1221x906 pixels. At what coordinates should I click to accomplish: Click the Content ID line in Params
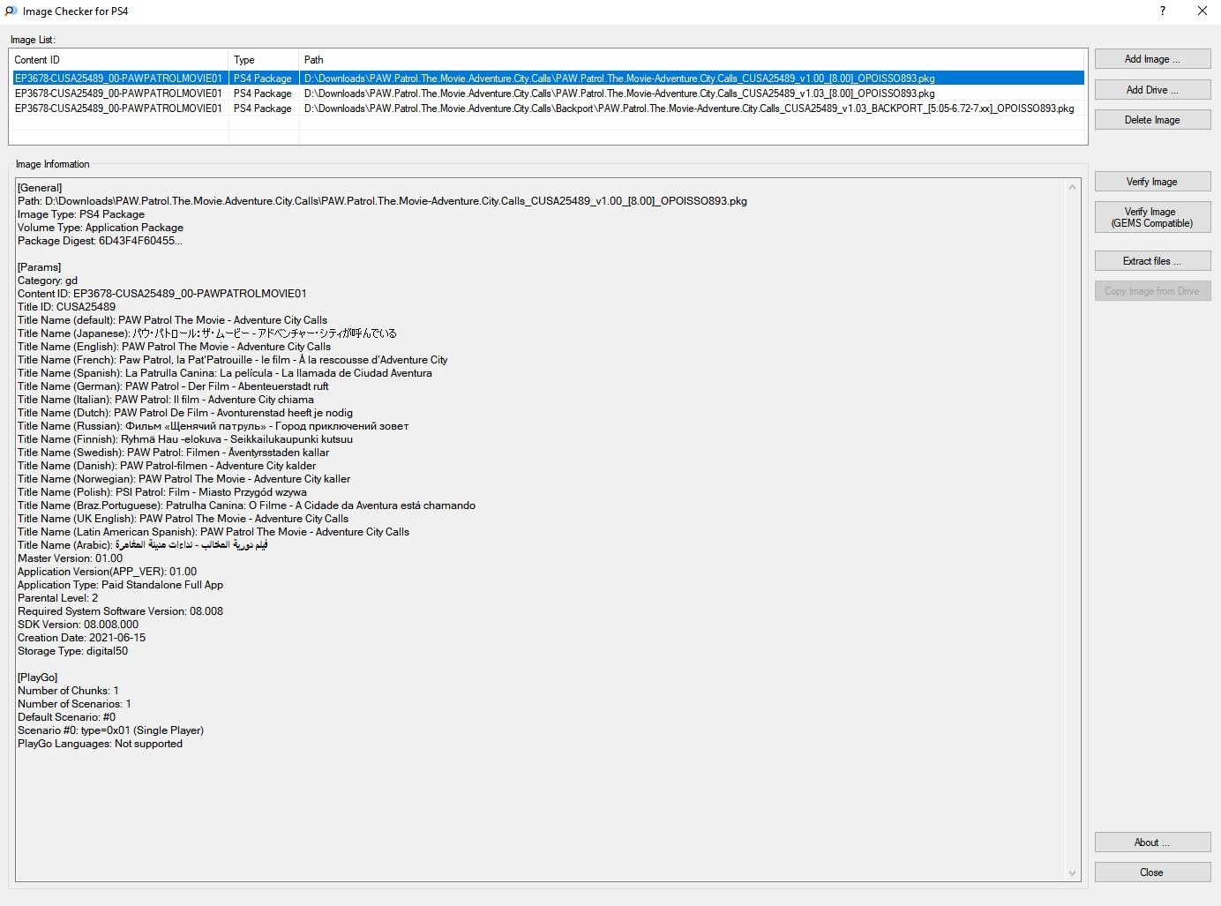click(x=162, y=294)
